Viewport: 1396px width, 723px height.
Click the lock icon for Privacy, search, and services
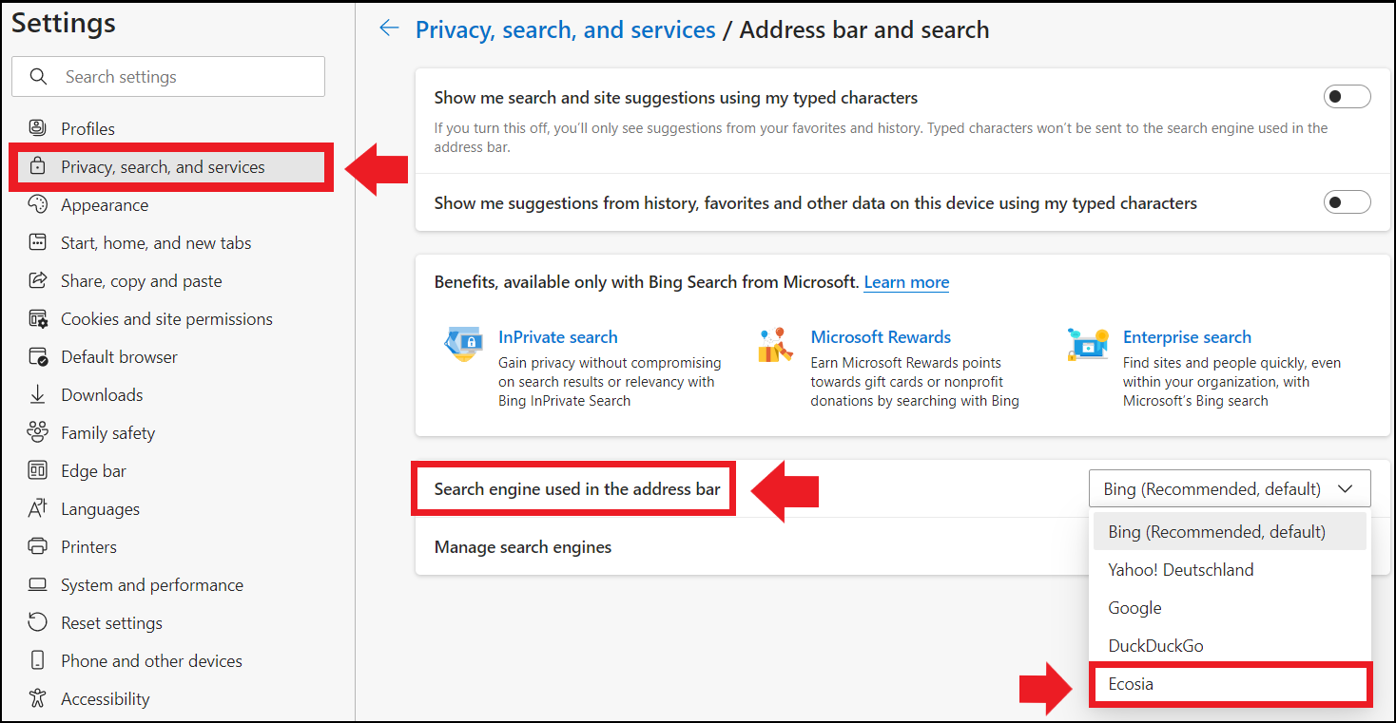(x=37, y=166)
